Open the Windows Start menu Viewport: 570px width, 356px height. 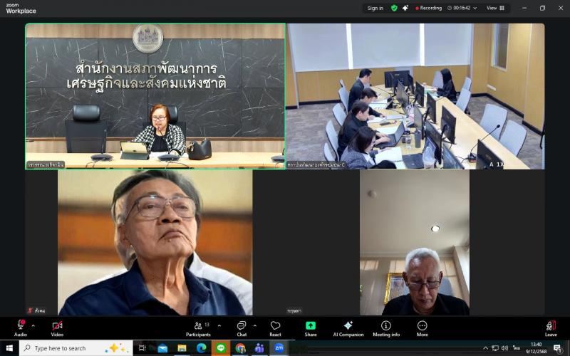tap(9, 348)
